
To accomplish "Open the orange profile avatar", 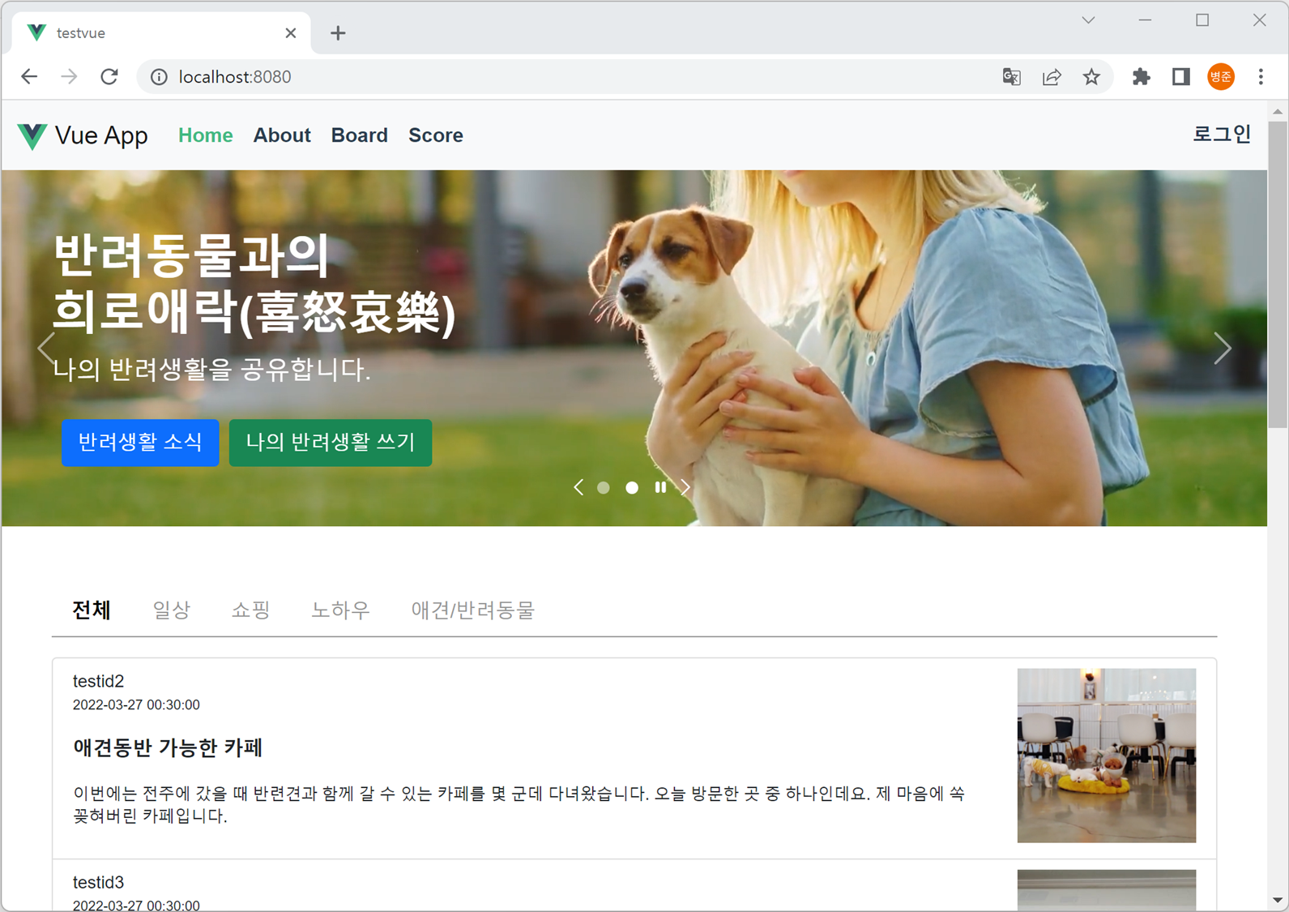I will tap(1221, 77).
